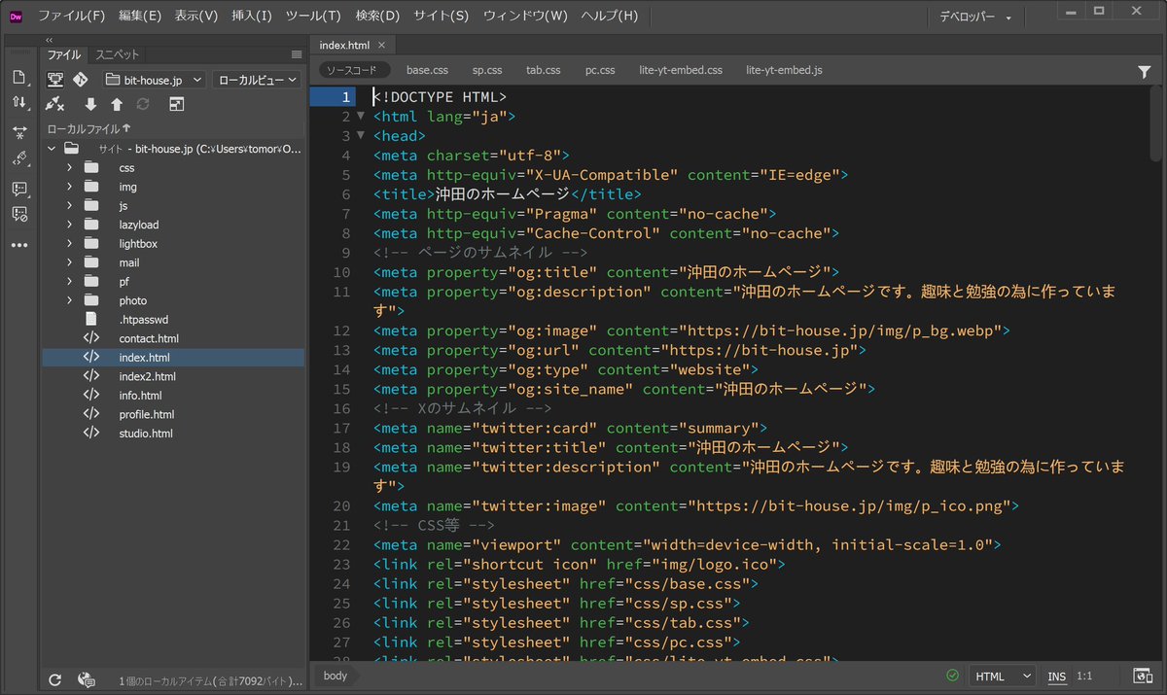
Task: Click the expand Files panel view icon
Action: click(176, 104)
